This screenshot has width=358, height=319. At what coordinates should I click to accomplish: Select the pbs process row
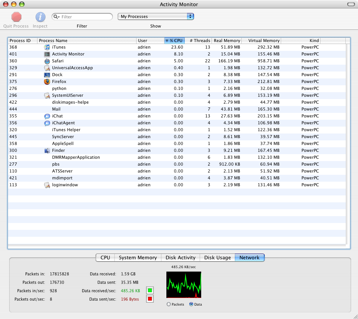click(x=177, y=164)
